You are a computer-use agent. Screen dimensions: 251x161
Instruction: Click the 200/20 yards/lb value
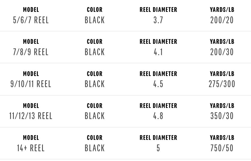pos(222,20)
